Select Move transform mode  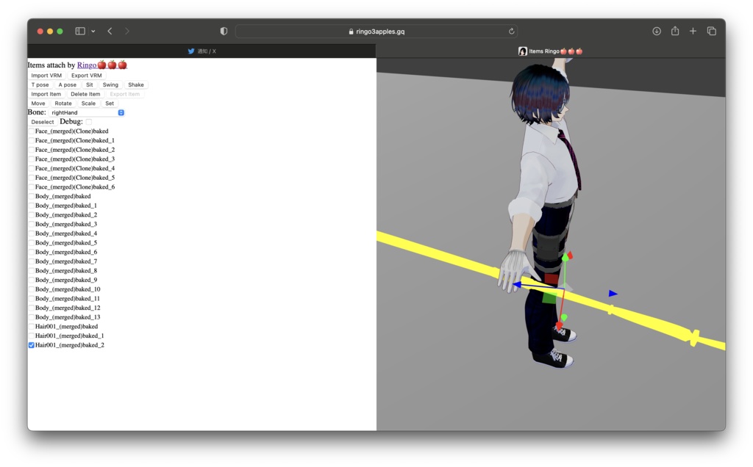[38, 103]
